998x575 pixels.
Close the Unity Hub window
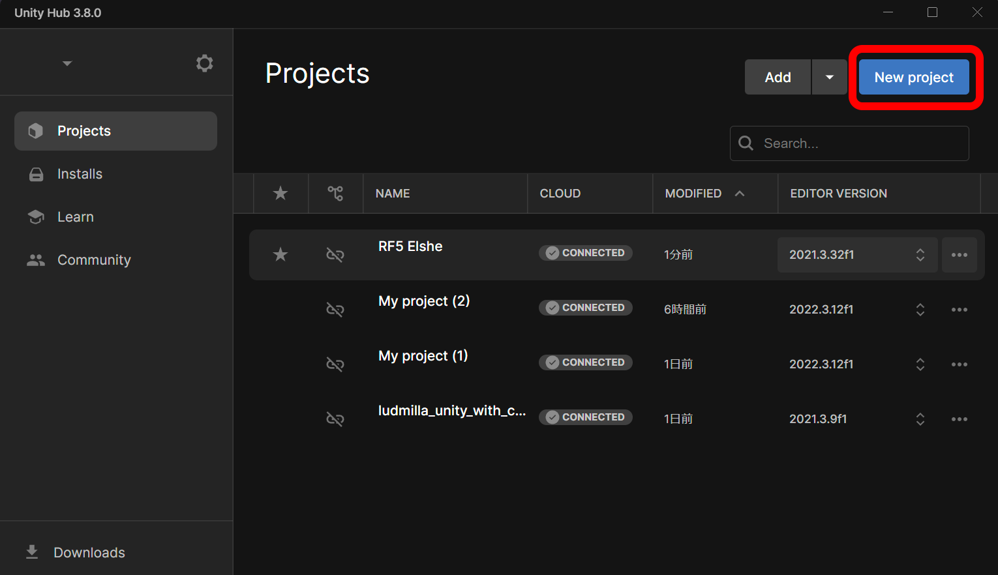(977, 12)
